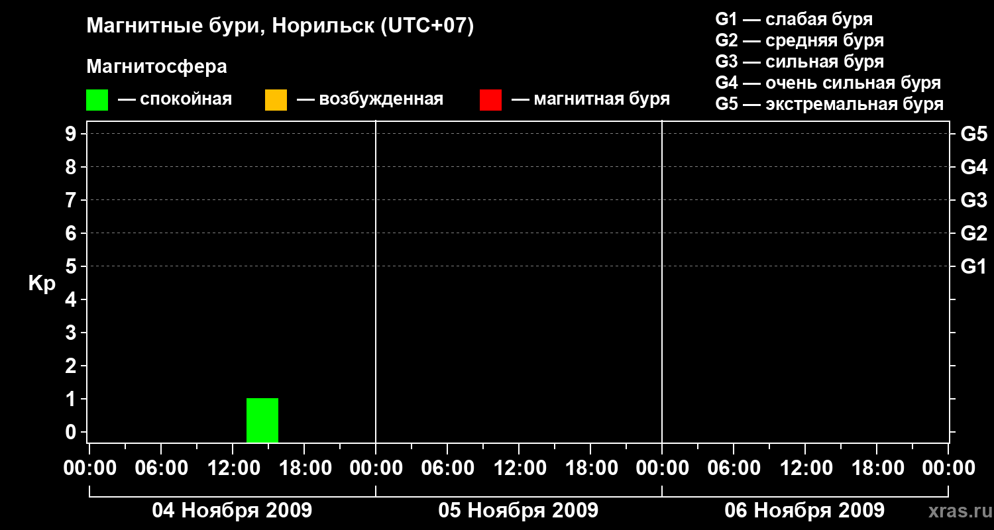Viewport: 994px width, 530px height.
Task: Click the 'G3 — сильная буря' legend entry
Action: 799,62
